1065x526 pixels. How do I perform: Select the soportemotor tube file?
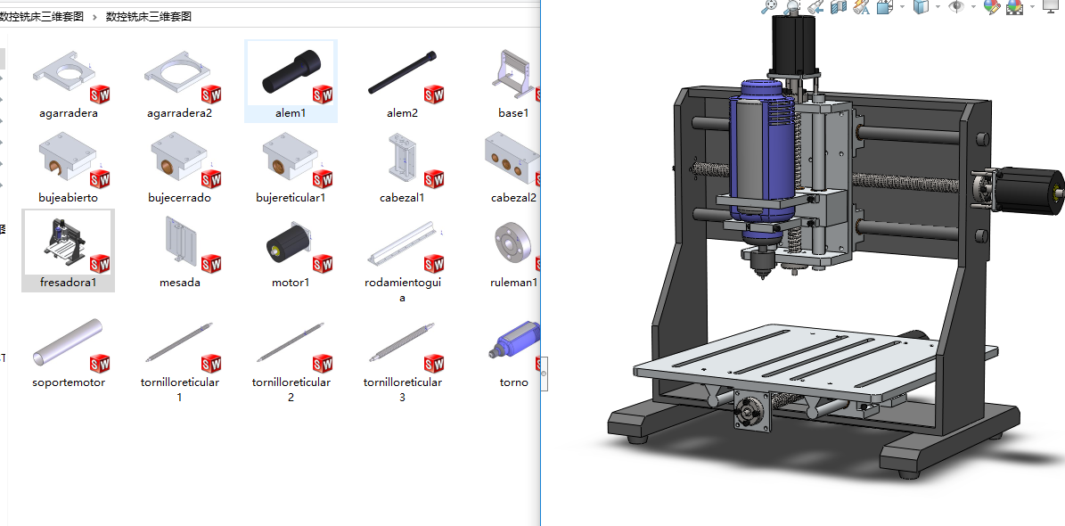[69, 352]
